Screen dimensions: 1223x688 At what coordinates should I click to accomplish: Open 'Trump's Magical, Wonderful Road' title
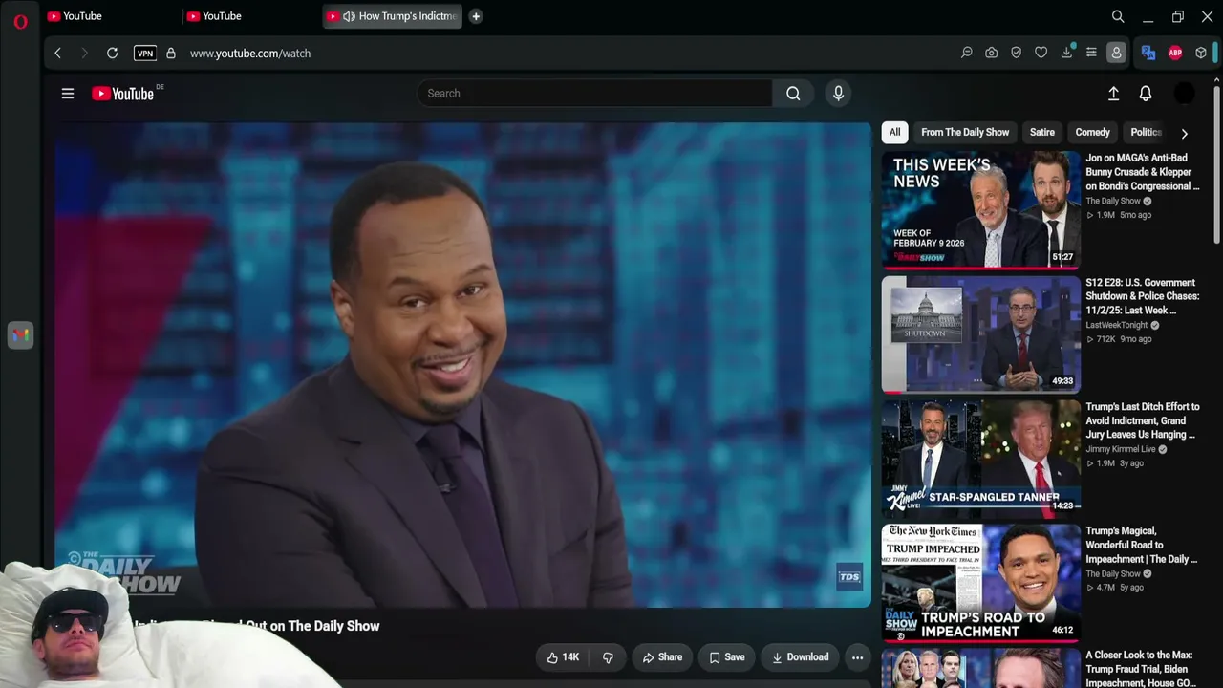(1142, 545)
